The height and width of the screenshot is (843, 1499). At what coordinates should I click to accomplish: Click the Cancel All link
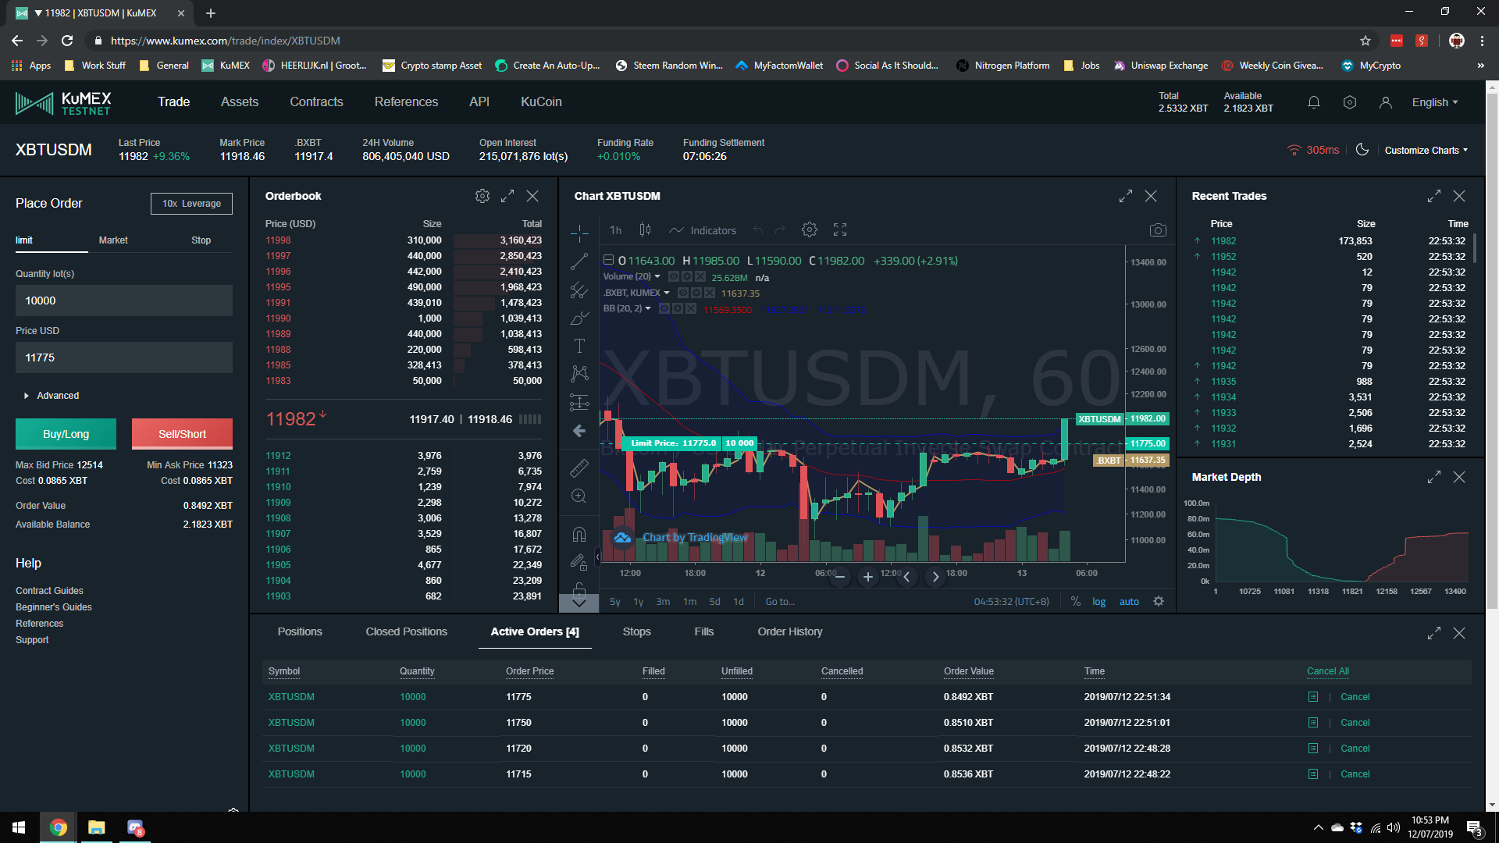pyautogui.click(x=1327, y=671)
